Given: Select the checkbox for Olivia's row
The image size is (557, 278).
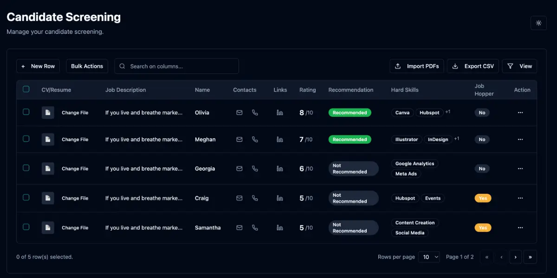Looking at the screenshot, I should [26, 112].
